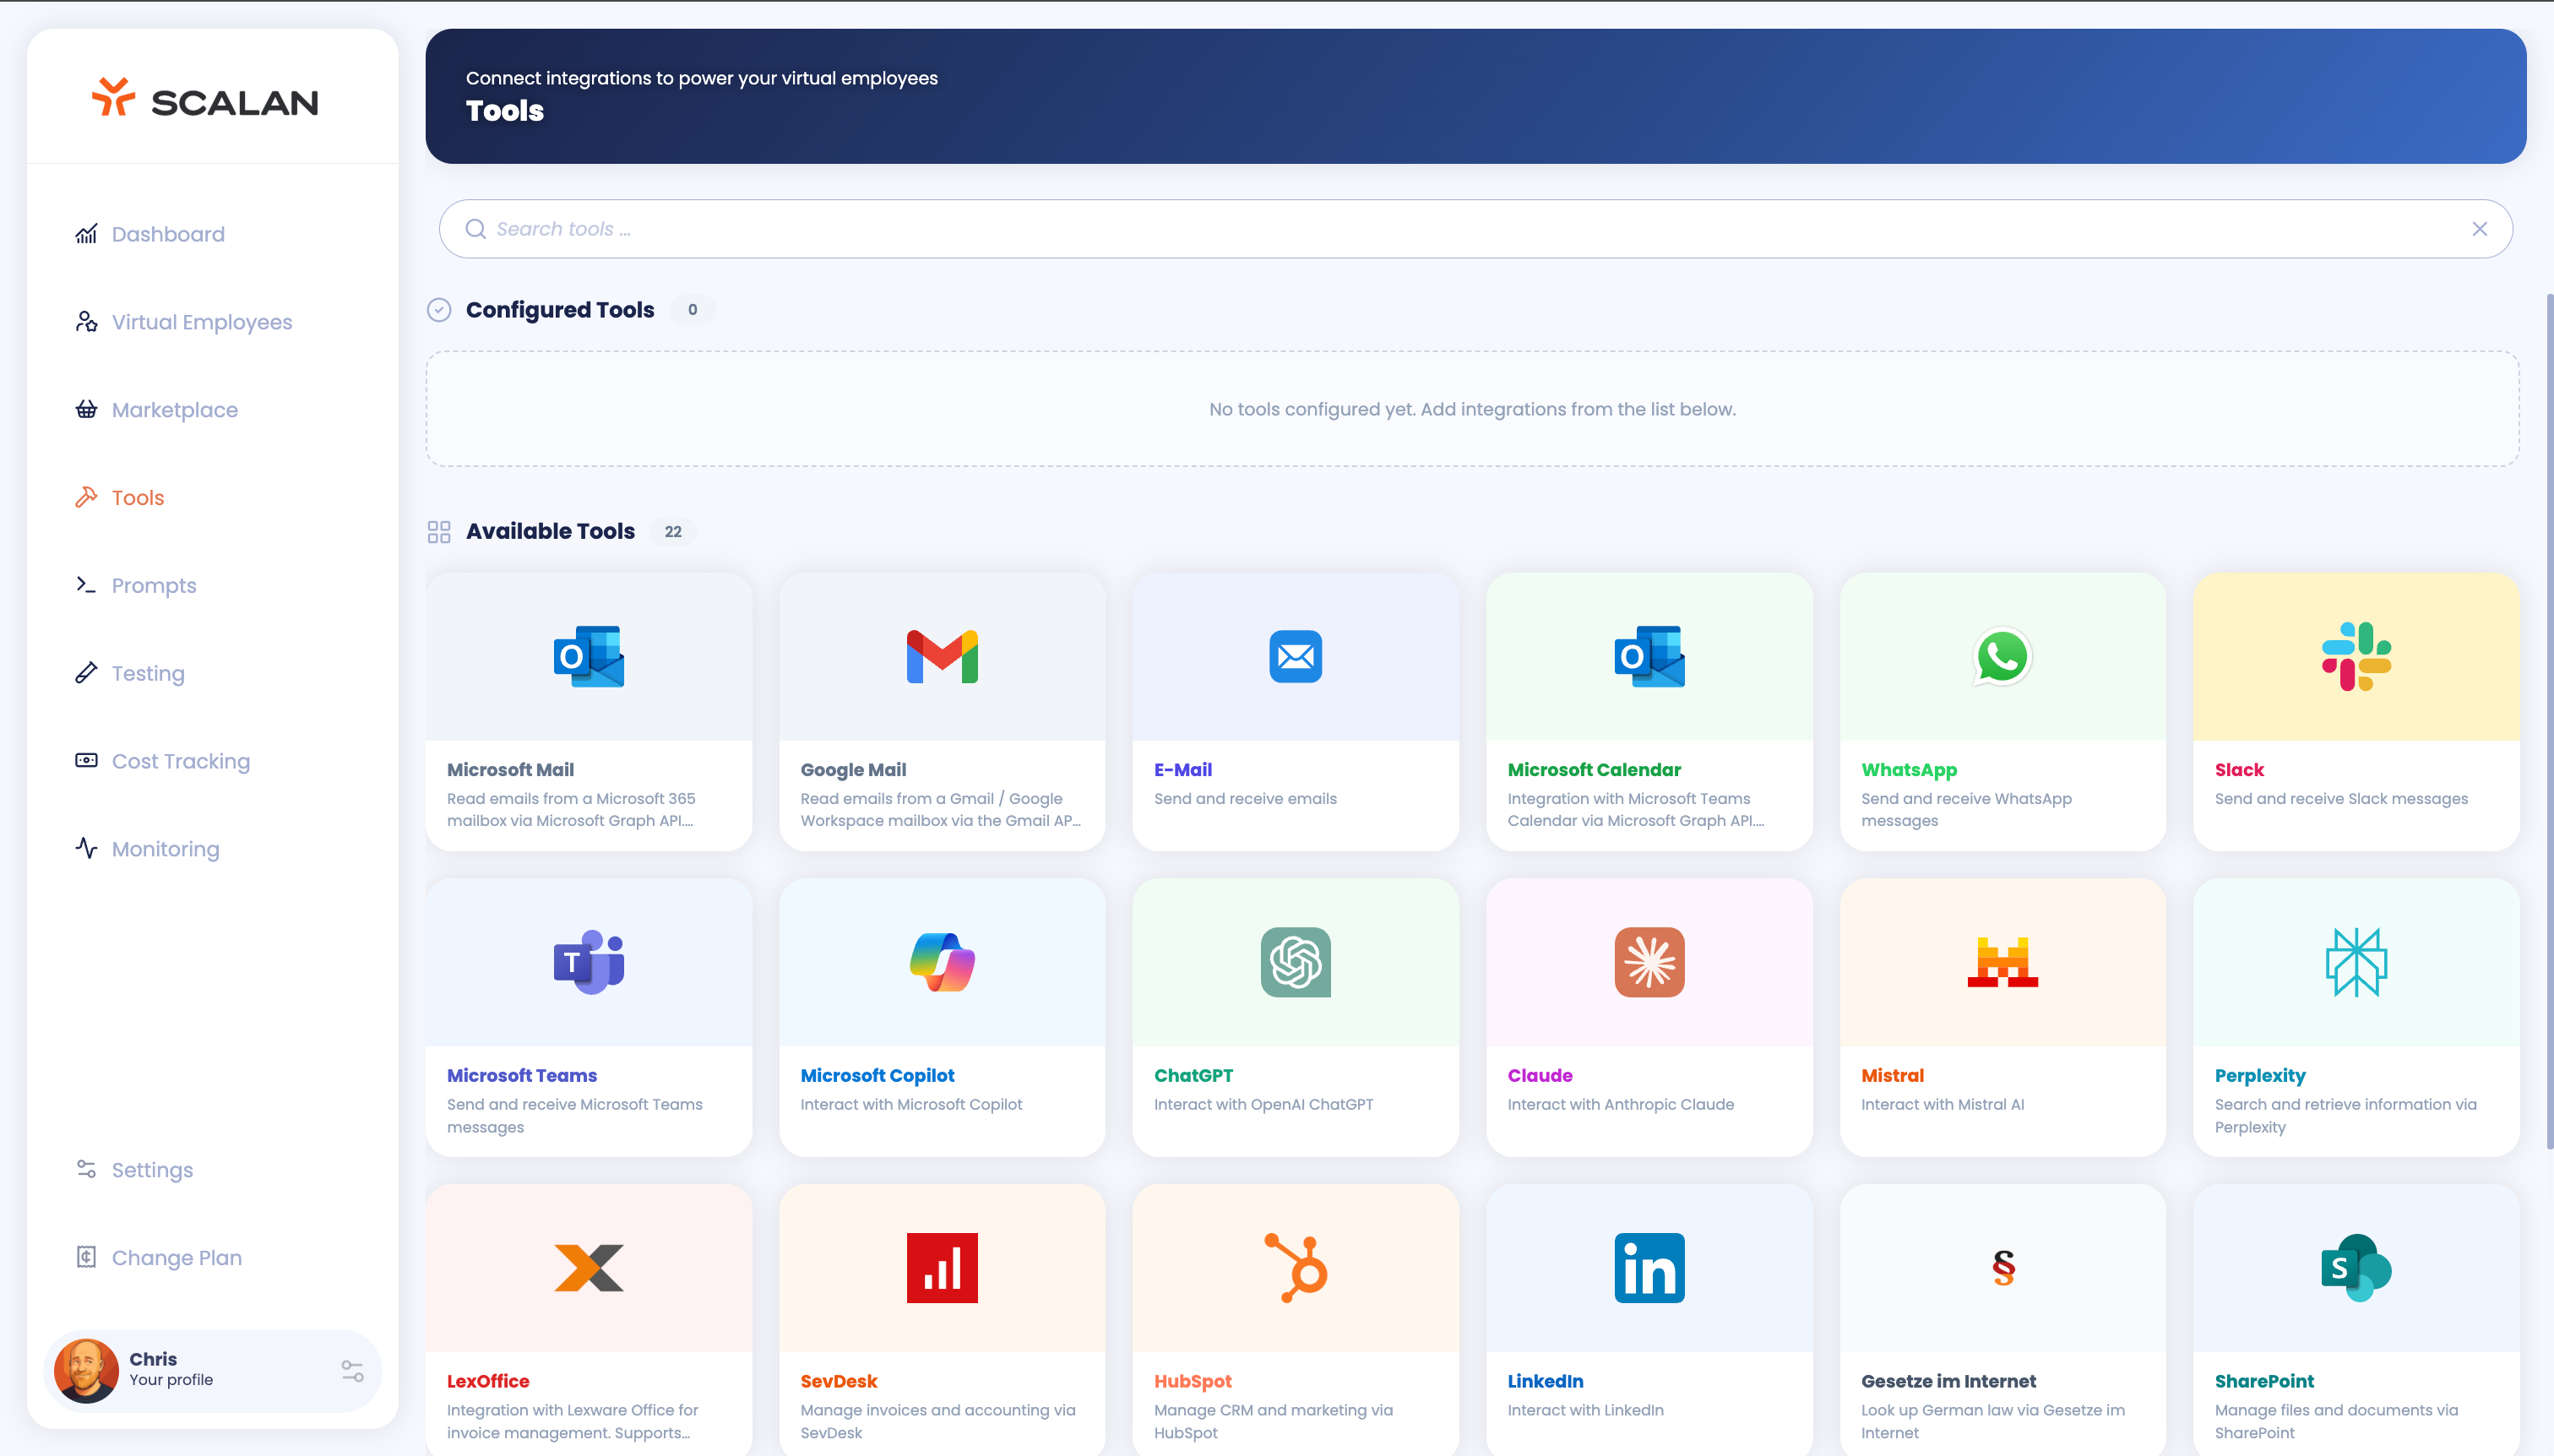Click the SevDesk bar chart icon
2554x1456 pixels.
click(942, 1268)
